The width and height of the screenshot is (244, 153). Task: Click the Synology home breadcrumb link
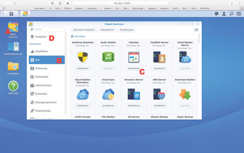click(x=80, y=36)
